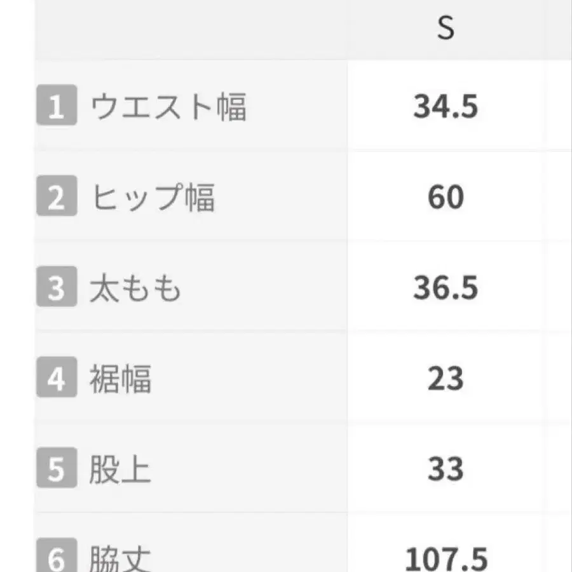572x572 pixels.
Task: Select the number 5 badge beside 股上
Action: [x=57, y=470]
